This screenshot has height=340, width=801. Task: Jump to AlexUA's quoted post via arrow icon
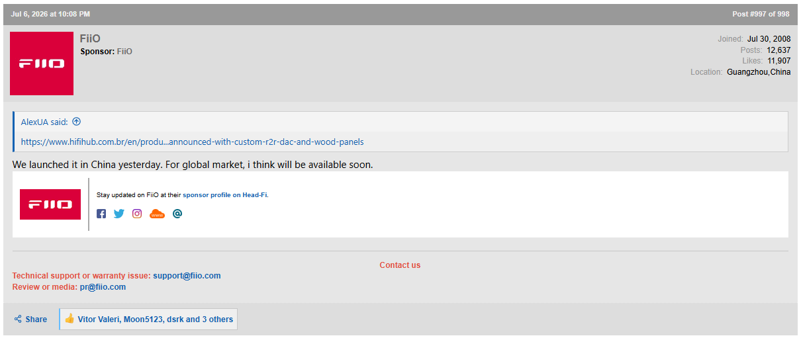[x=76, y=122]
